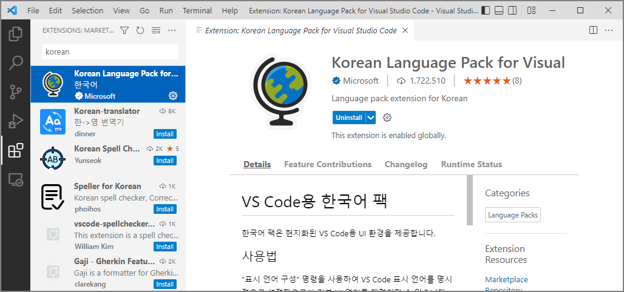Screen dimensions: 624x292
Task: Open the View menu
Action: pyautogui.click(x=121, y=11)
